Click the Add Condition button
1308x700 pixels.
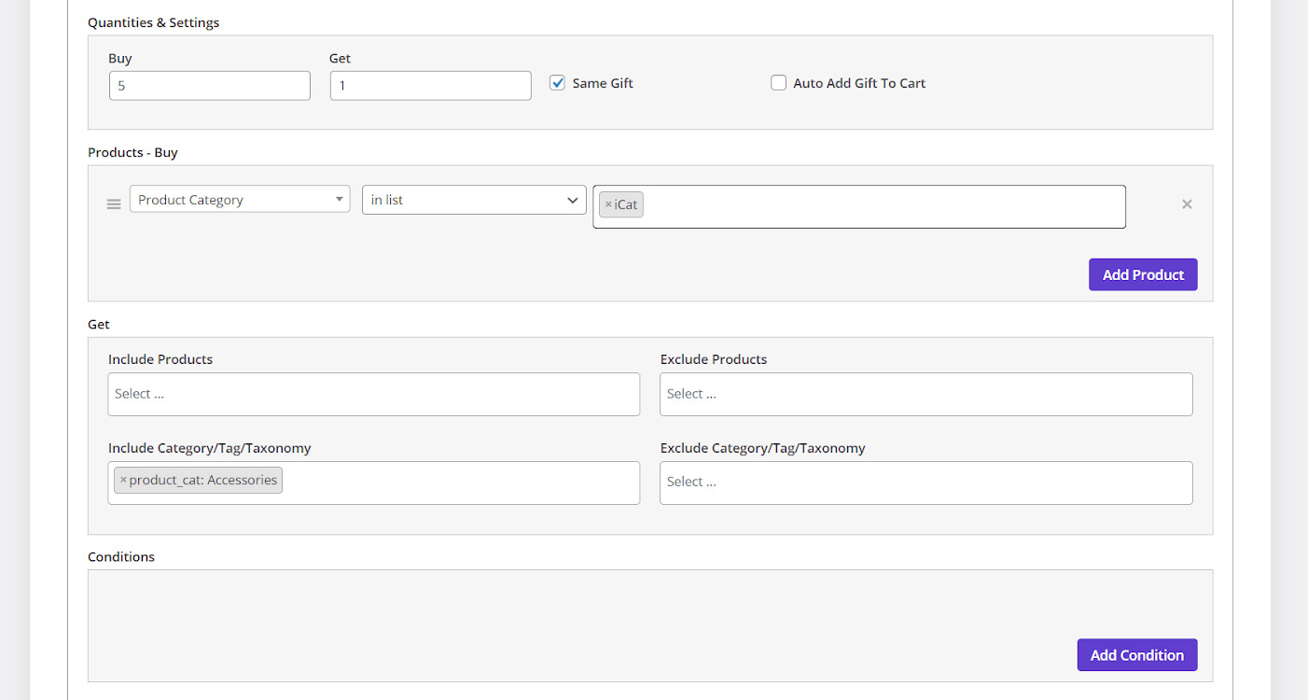(1136, 655)
